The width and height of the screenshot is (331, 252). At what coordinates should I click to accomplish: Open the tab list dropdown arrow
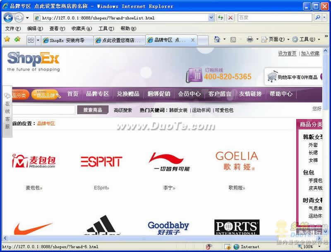click(38, 40)
